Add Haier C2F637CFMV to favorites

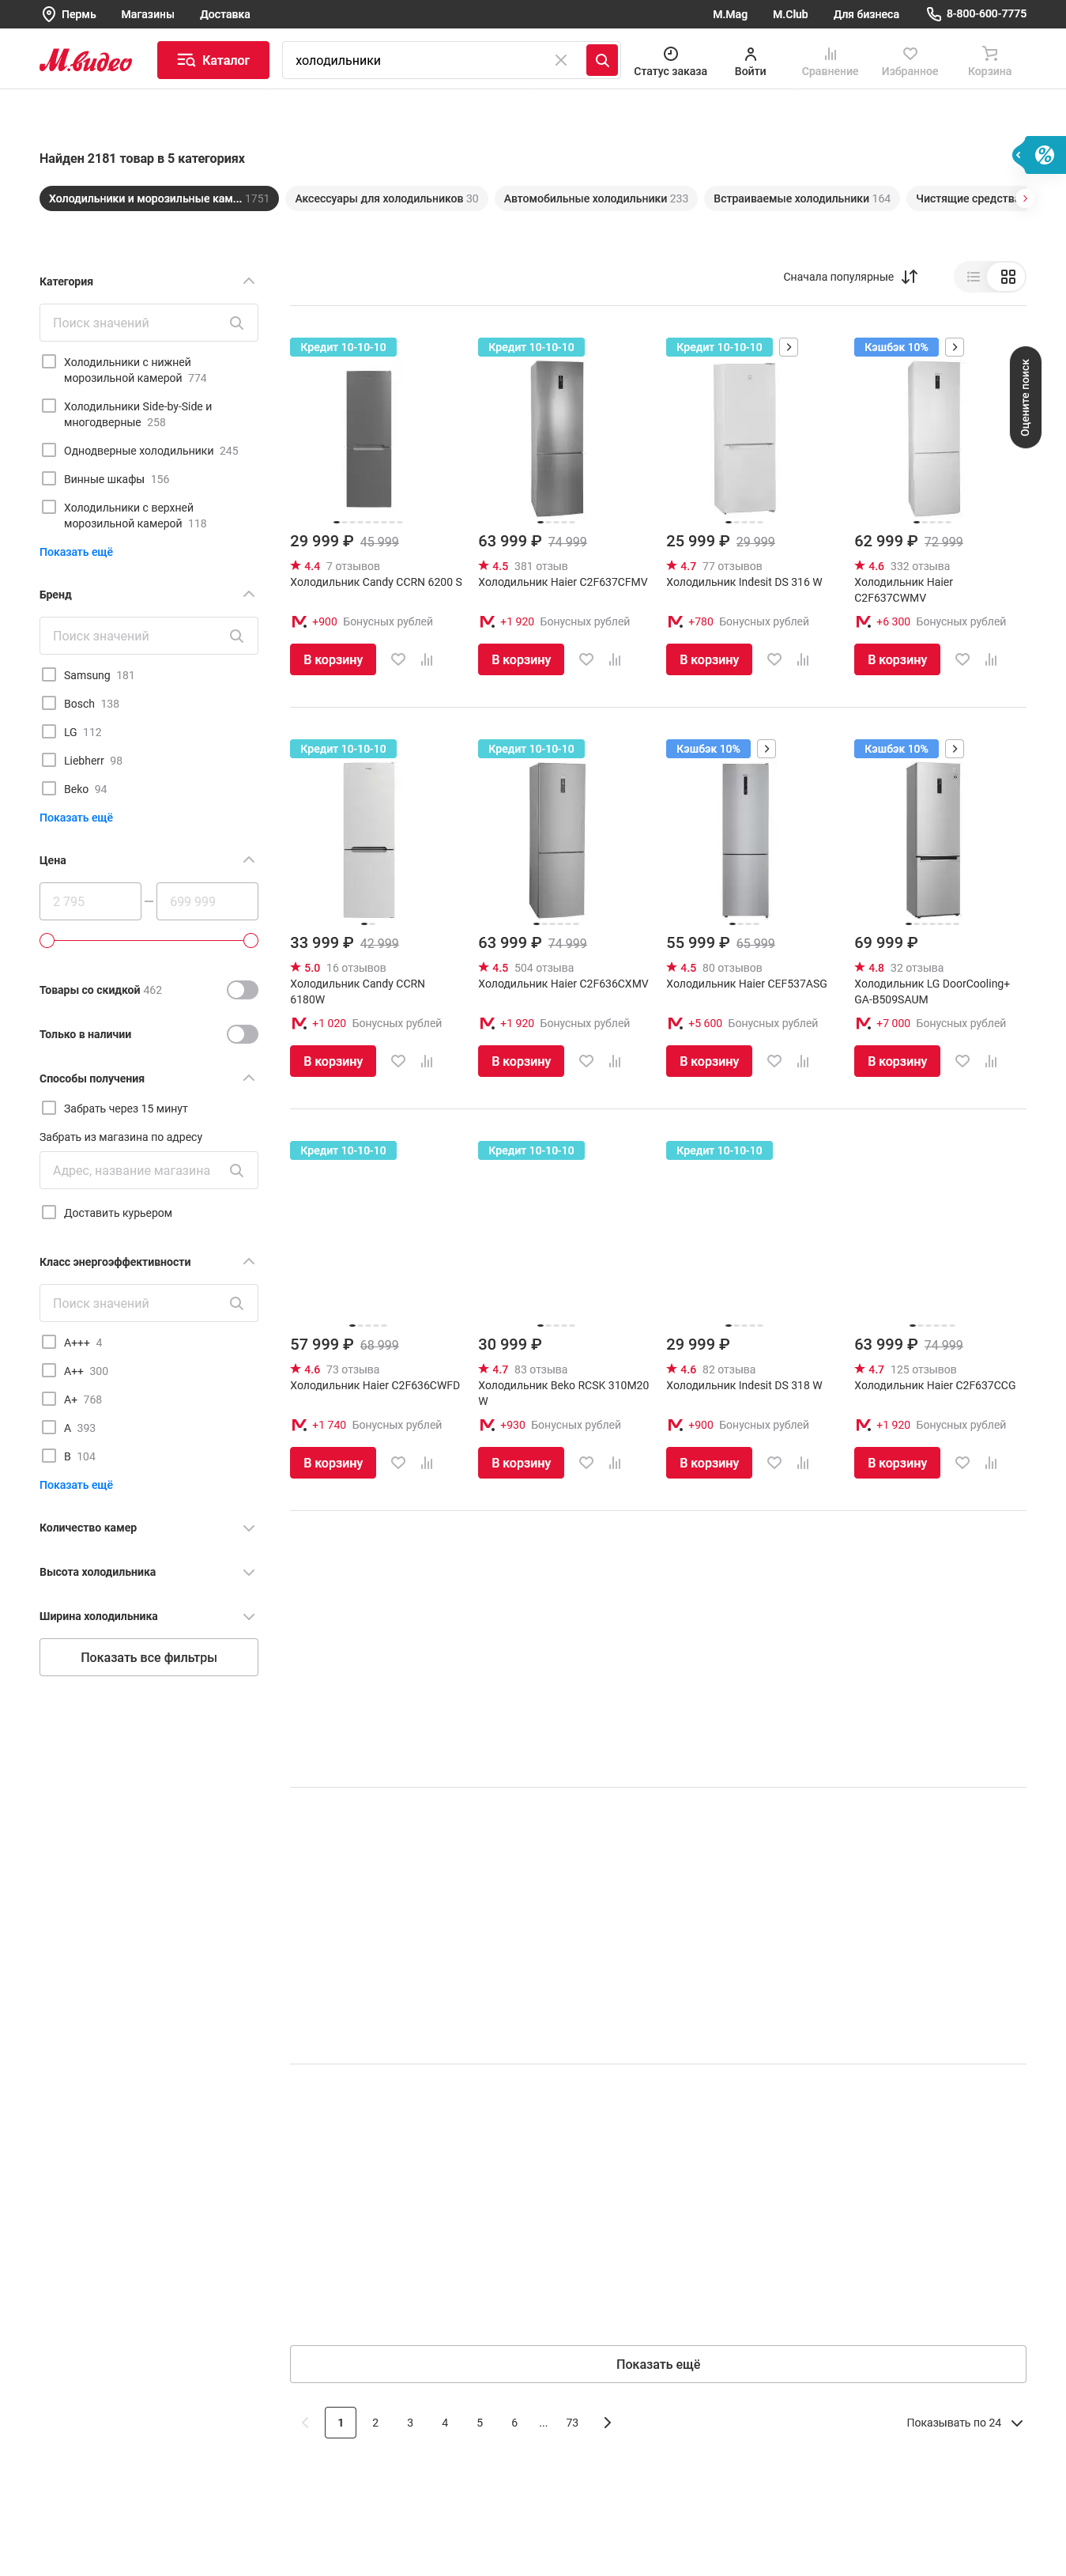586,659
